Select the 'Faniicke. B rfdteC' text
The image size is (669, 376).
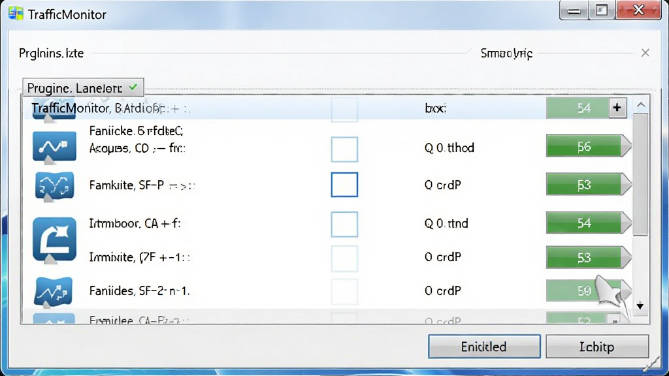tap(136, 131)
